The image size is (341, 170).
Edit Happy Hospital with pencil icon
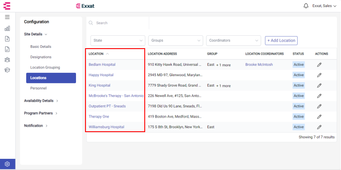[319, 75]
